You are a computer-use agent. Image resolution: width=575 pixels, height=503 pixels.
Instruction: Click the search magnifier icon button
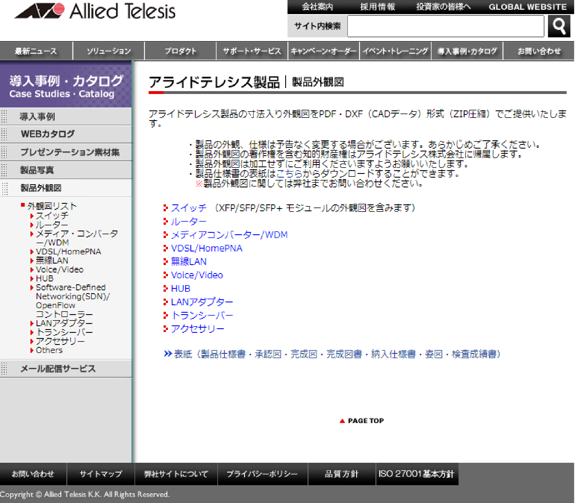[x=559, y=26]
